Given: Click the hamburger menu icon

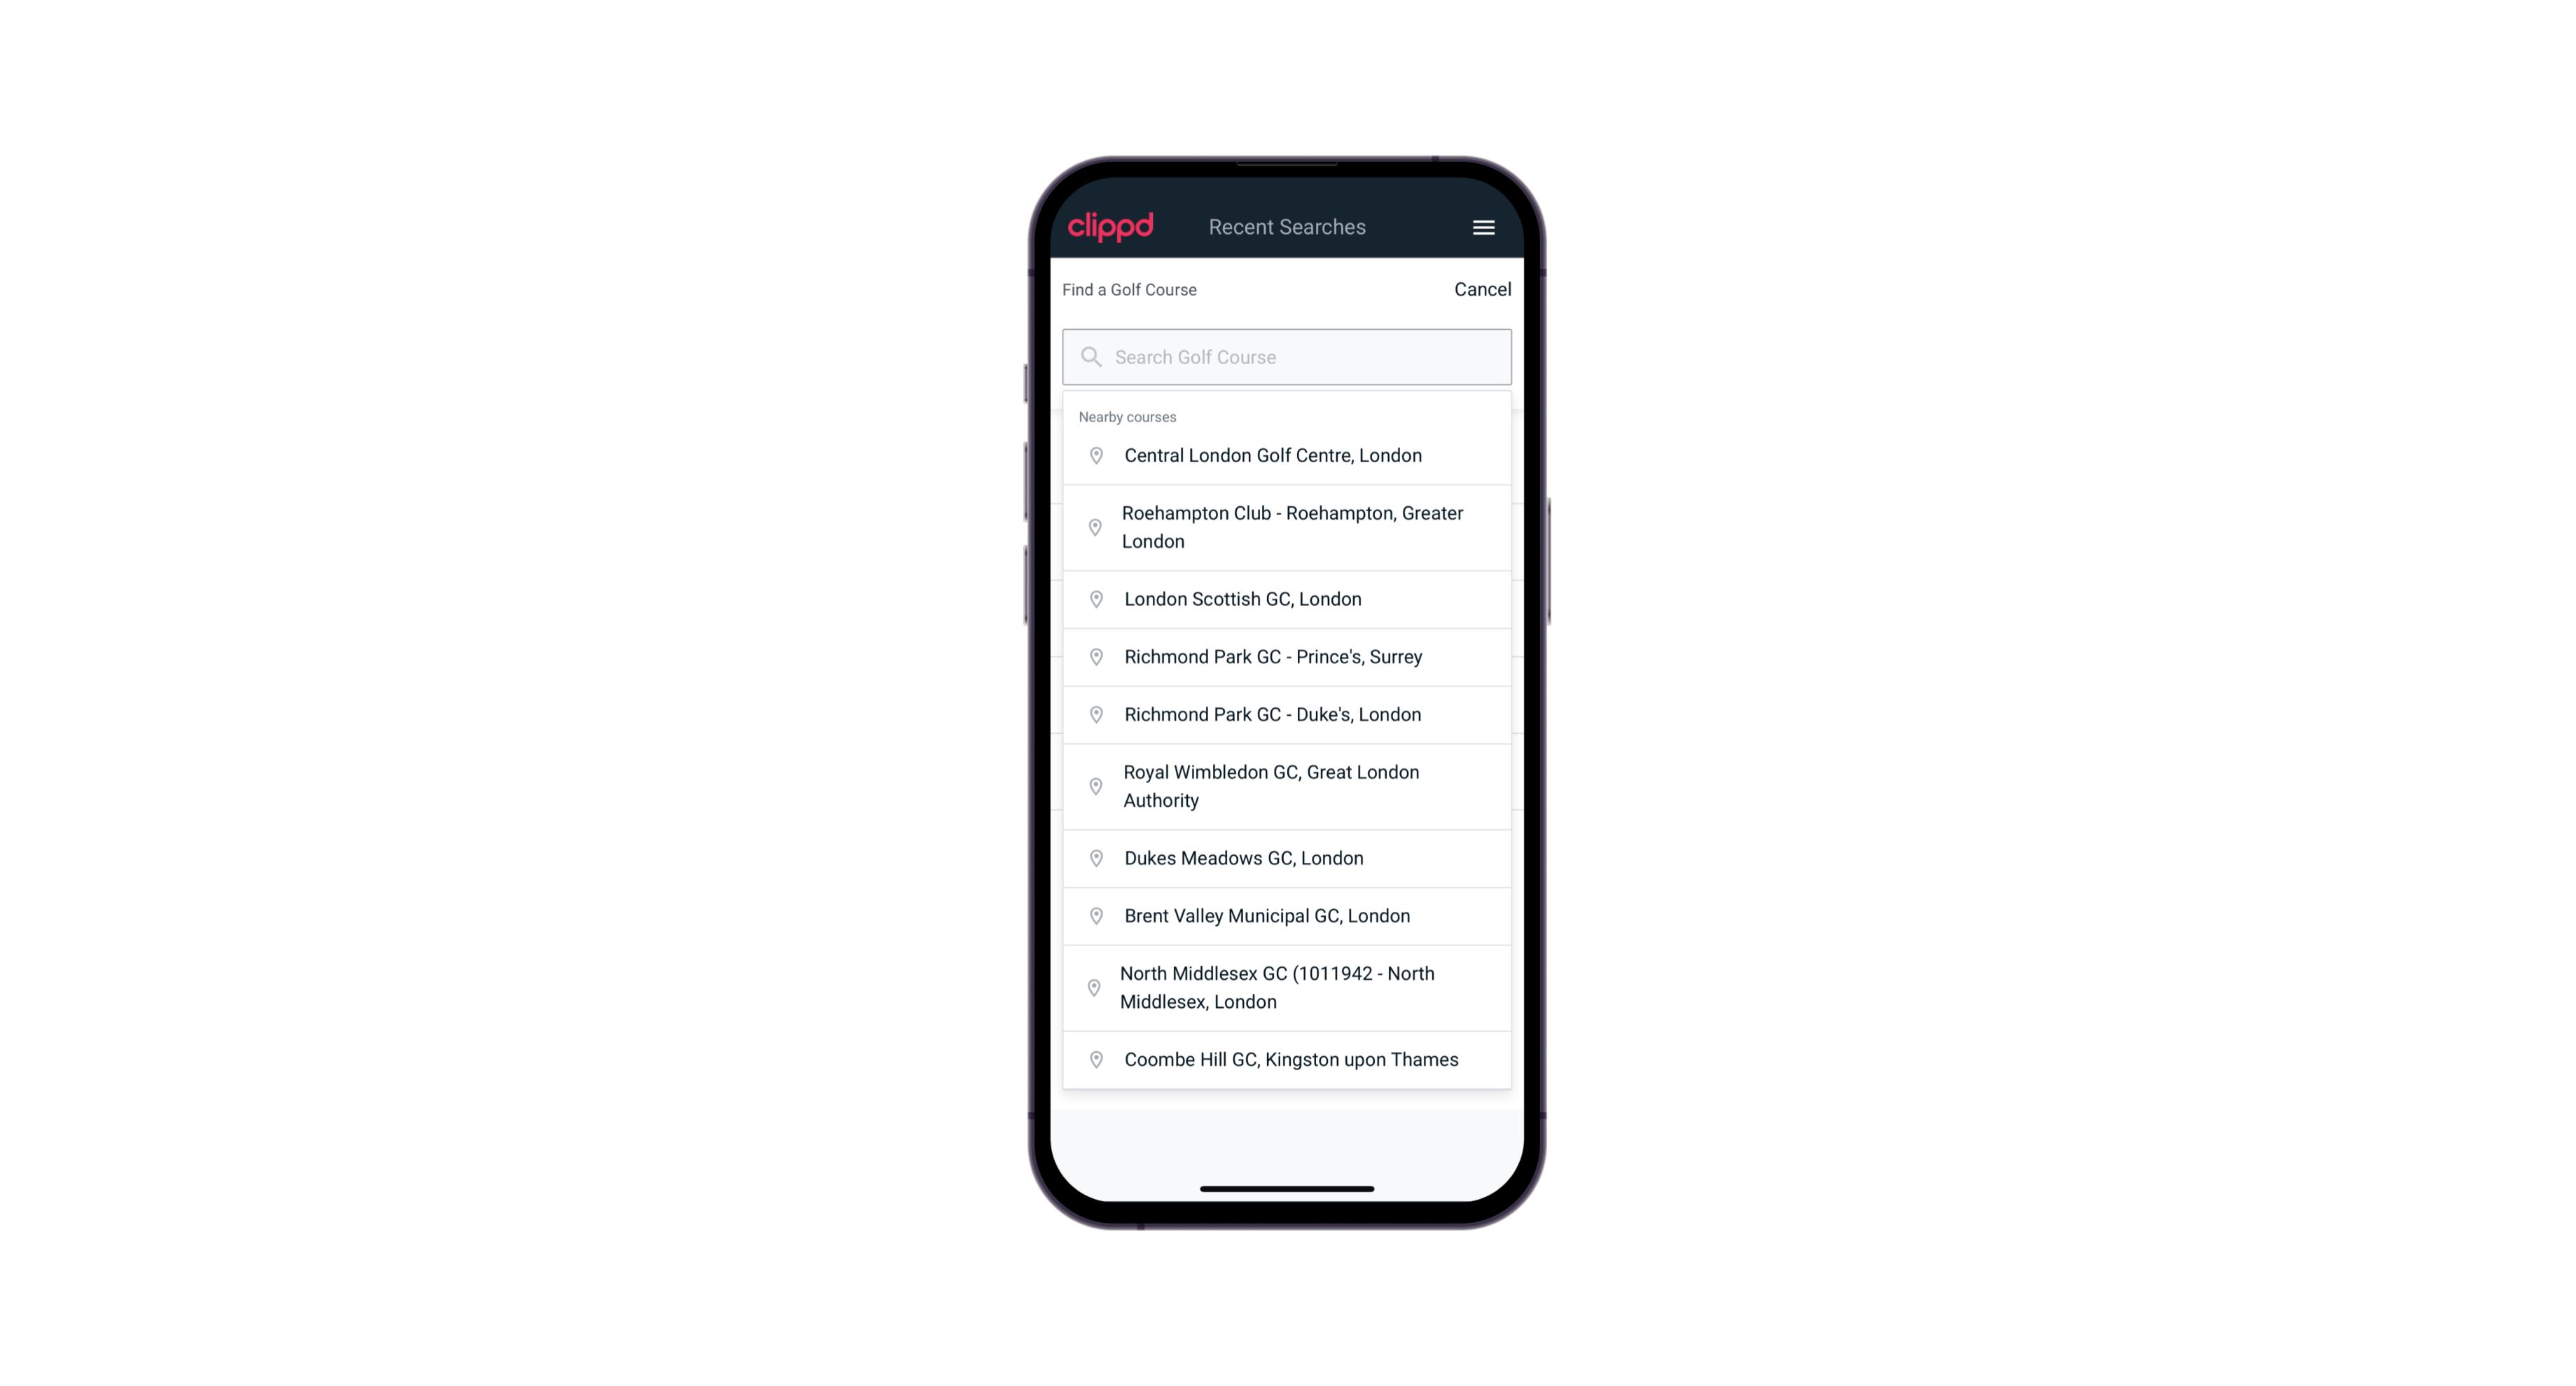Looking at the screenshot, I should 1484,227.
